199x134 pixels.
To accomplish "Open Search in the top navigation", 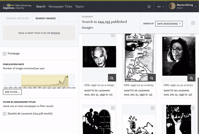I will (x=41, y=7).
